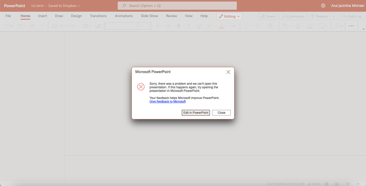The width and height of the screenshot is (366, 186).
Task: Pick the Shape Fill color bucket
Action: [x=298, y=26]
